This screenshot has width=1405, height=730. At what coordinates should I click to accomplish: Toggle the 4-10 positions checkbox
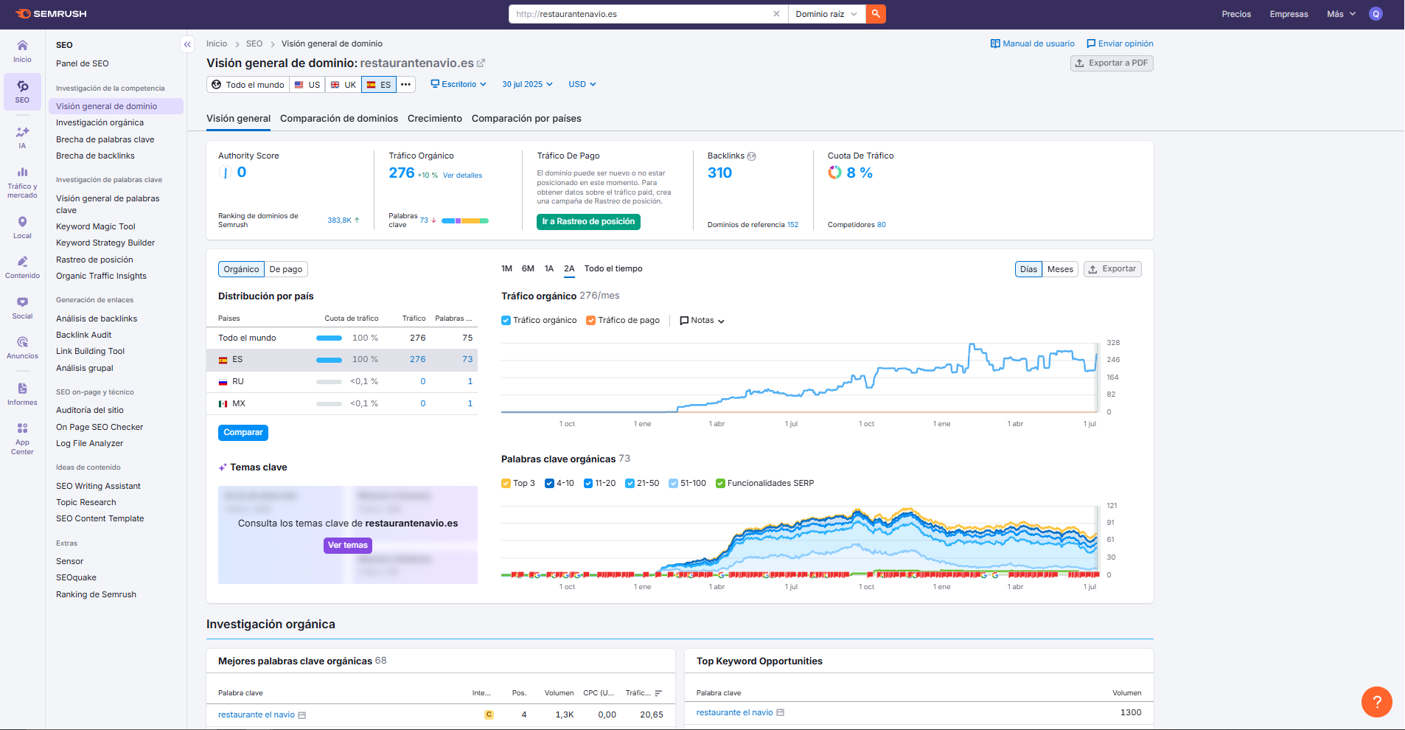click(x=549, y=484)
